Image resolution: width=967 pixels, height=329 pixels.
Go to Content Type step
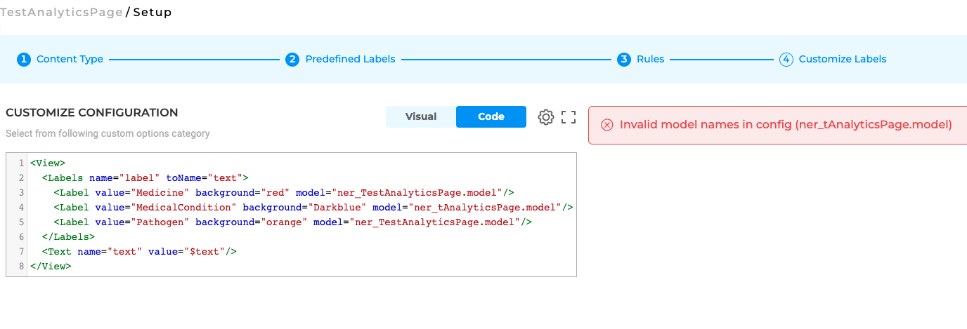pyautogui.click(x=70, y=60)
